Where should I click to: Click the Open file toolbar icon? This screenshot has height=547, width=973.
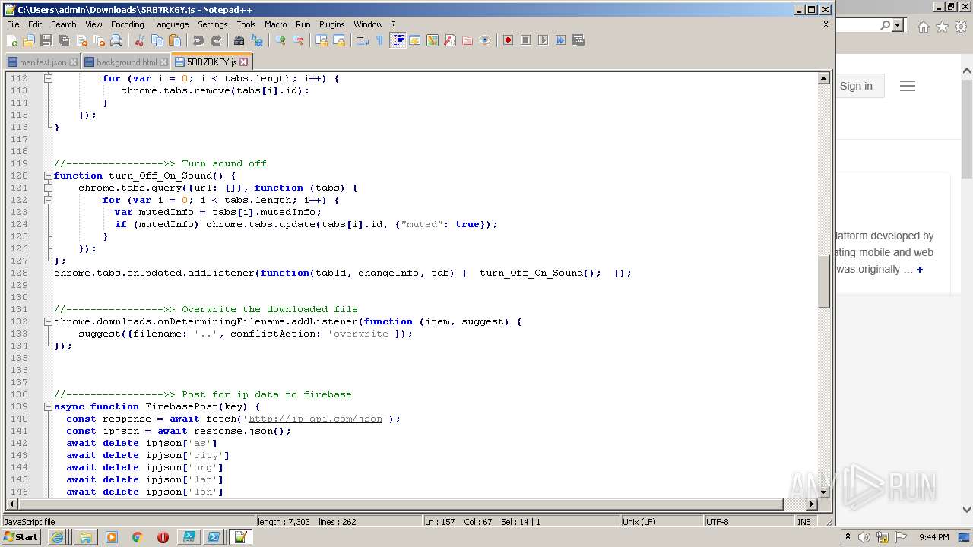click(x=29, y=40)
